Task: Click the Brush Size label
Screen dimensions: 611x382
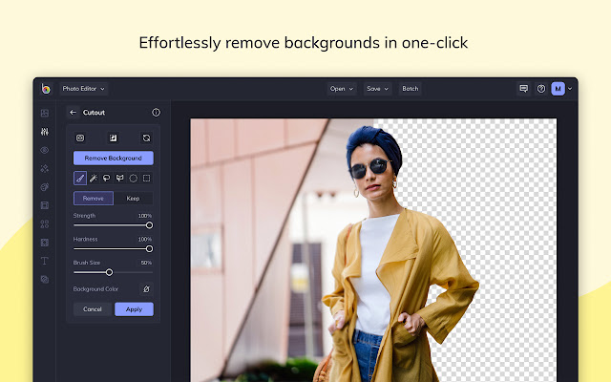Action: [x=87, y=263]
